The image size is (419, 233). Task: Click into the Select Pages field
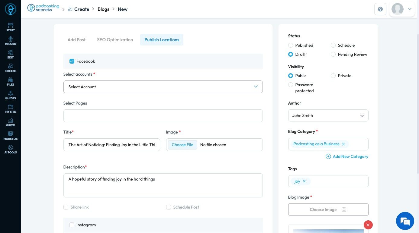pos(163,116)
